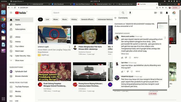The image size is (181, 102).
Task: Open the Kisah Sintong Panjaitan video thumbnail
Action: click(54, 72)
